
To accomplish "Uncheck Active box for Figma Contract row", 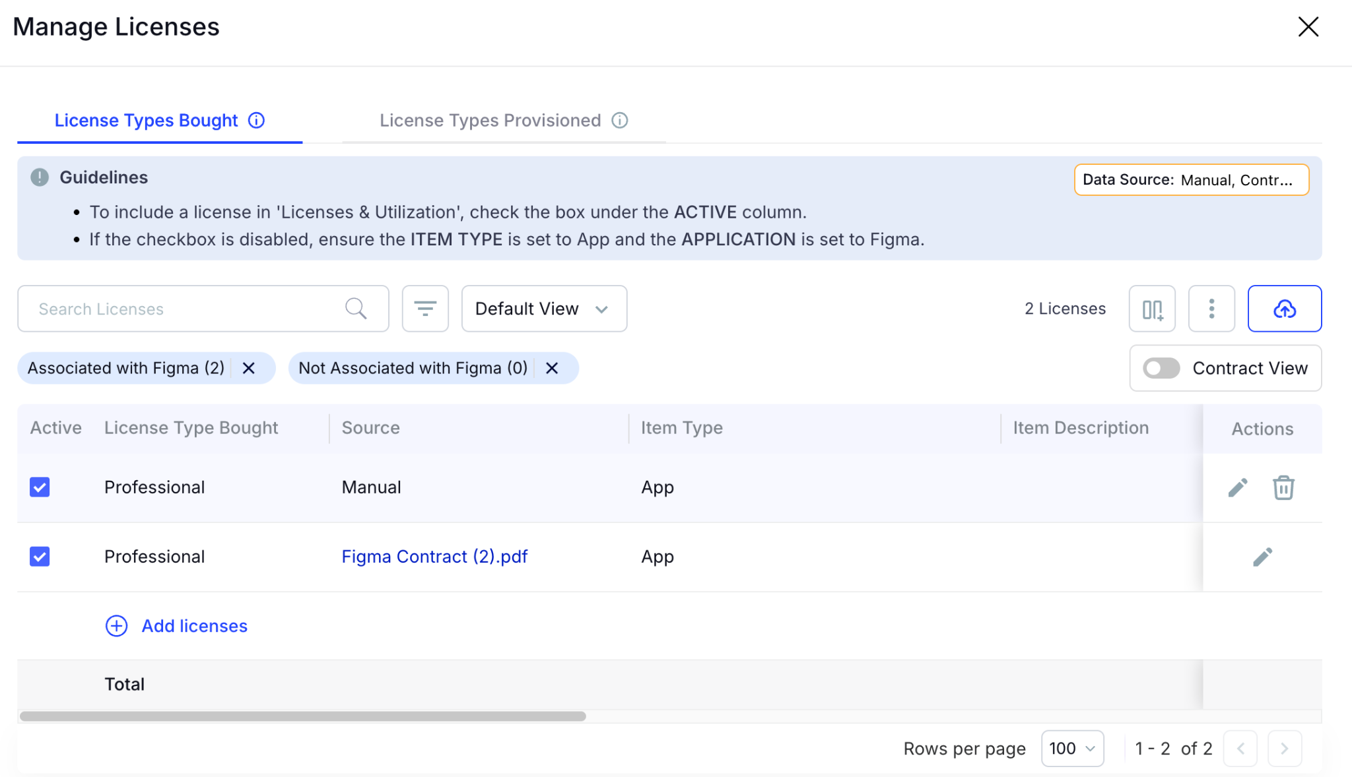I will pos(40,557).
